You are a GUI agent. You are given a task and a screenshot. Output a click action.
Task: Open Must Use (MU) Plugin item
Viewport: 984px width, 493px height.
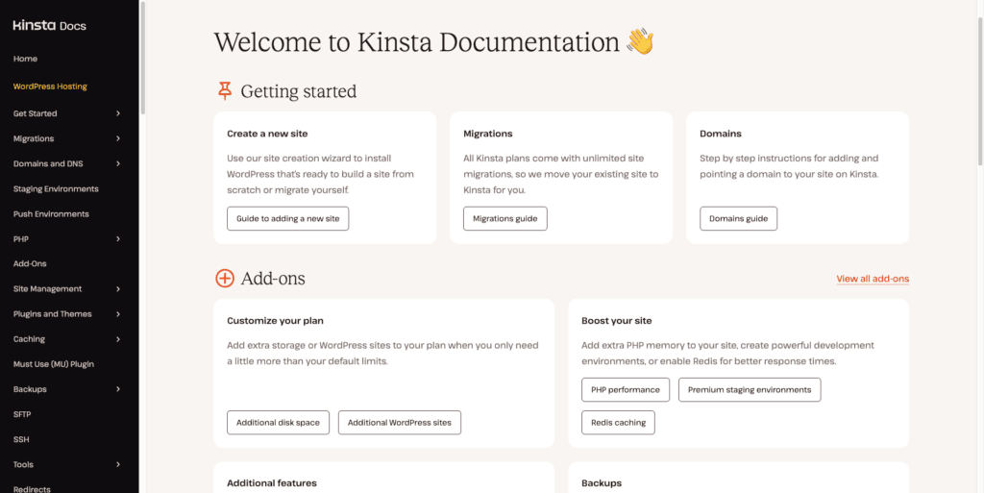54,364
